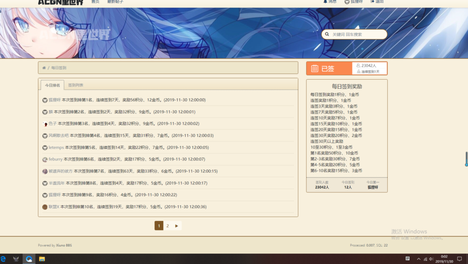Viewport: 468px width, 264px height.
Task: Click the 已签 check-in button
Action: tap(329, 69)
